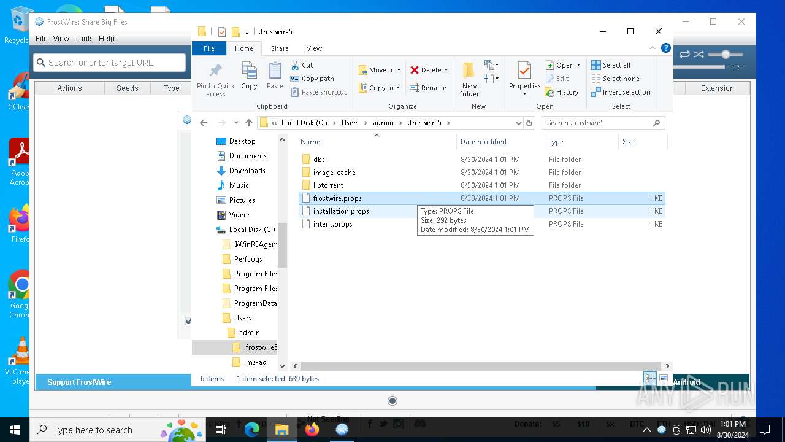The height and width of the screenshot is (442, 785).
Task: Click FrostWire search or URL field
Action: pos(110,63)
